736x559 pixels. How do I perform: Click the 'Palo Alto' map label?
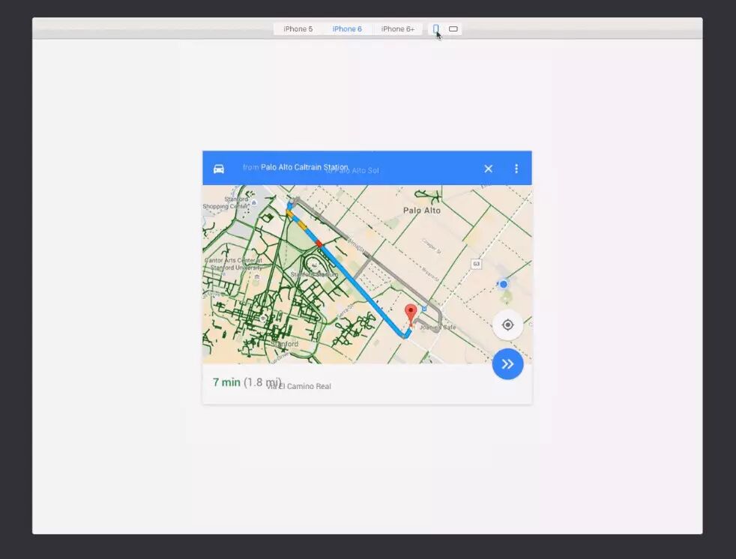[422, 211]
